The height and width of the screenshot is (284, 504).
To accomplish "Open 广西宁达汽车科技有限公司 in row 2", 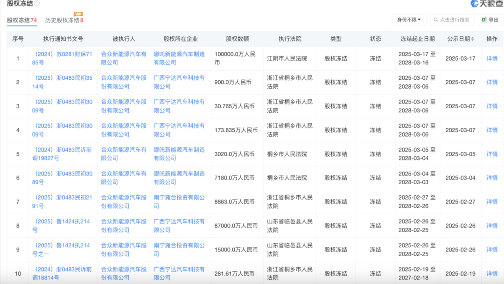I will [179, 82].
